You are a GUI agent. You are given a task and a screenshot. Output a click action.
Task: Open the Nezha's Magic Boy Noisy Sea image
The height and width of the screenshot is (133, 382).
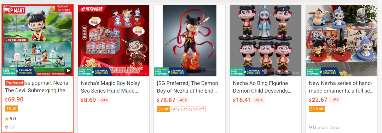click(x=114, y=40)
